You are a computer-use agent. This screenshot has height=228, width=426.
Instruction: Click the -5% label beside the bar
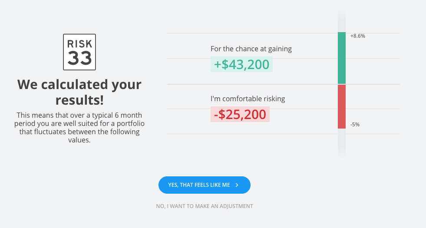point(355,125)
